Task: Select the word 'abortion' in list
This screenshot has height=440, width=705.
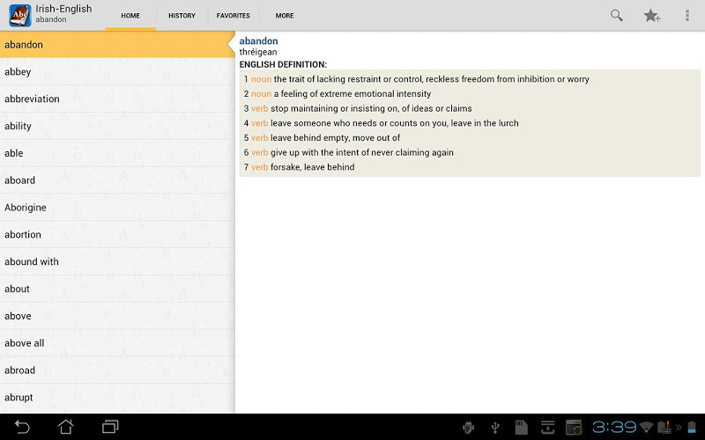Action: click(117, 234)
